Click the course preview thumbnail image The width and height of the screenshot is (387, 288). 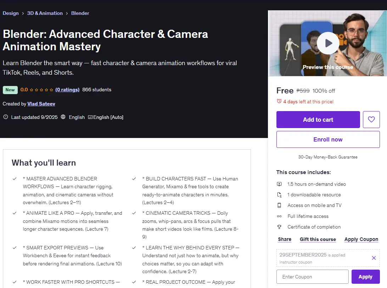tap(327, 44)
